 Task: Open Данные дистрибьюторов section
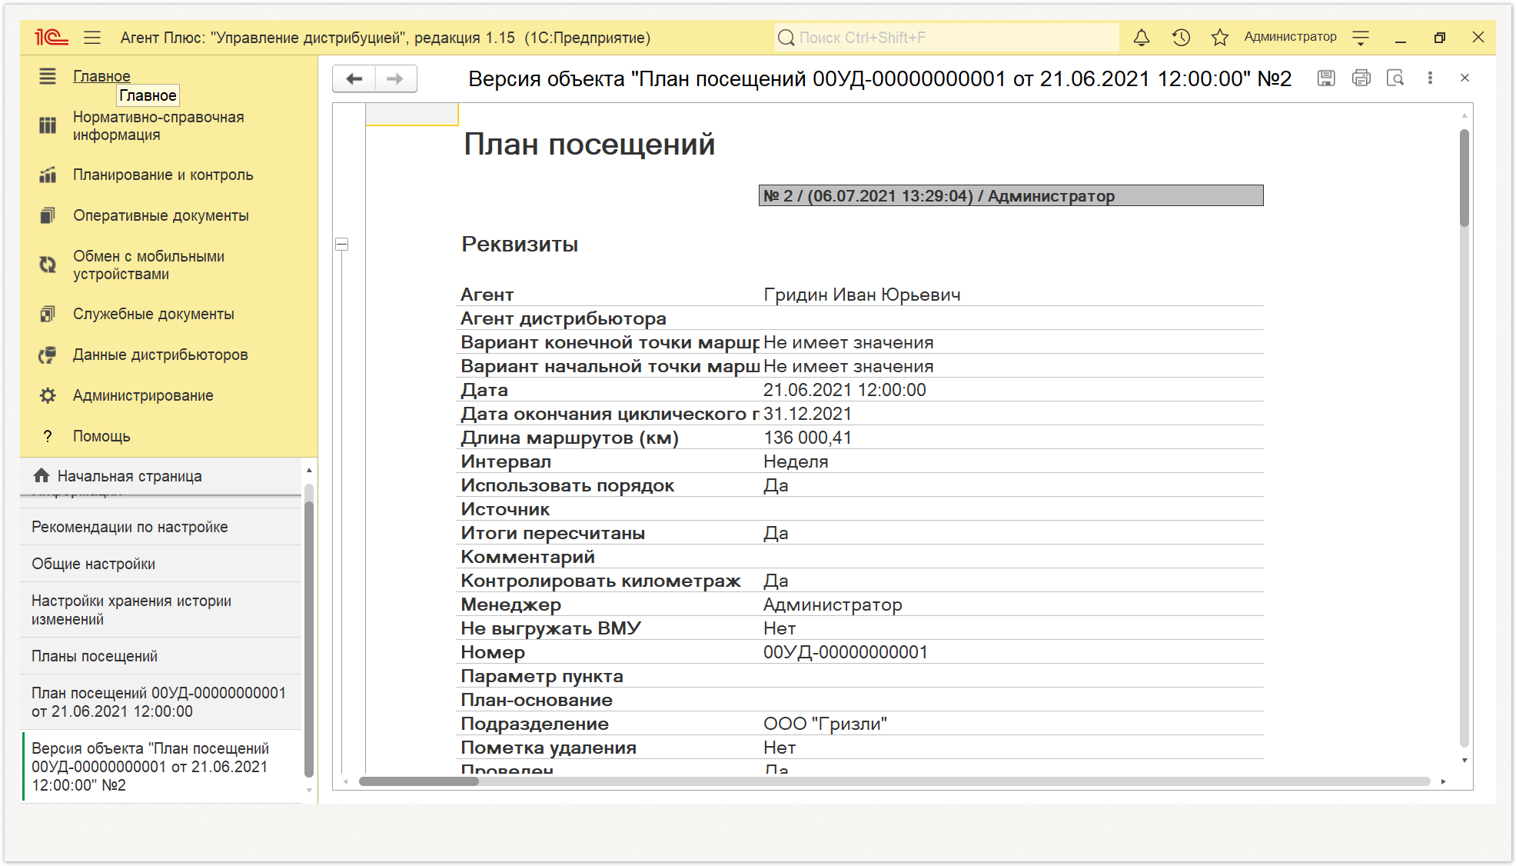[x=160, y=355]
